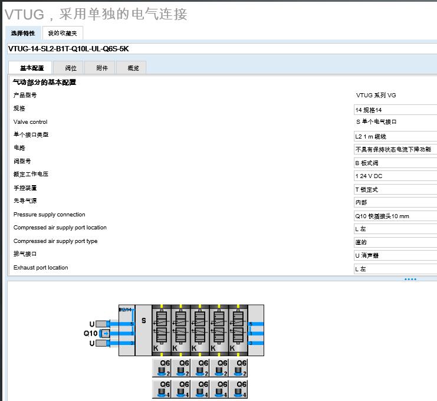This screenshot has height=401, width=437.
Task: Click the 气动部分的基本配置 section heading
Action: pos(44,82)
